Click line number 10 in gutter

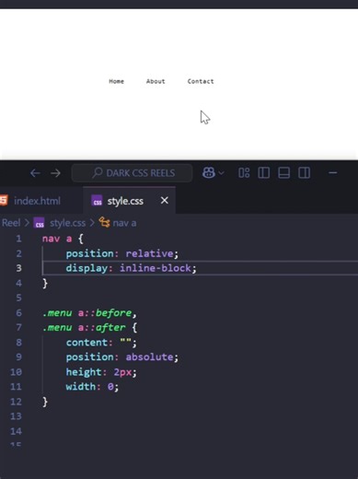16,372
